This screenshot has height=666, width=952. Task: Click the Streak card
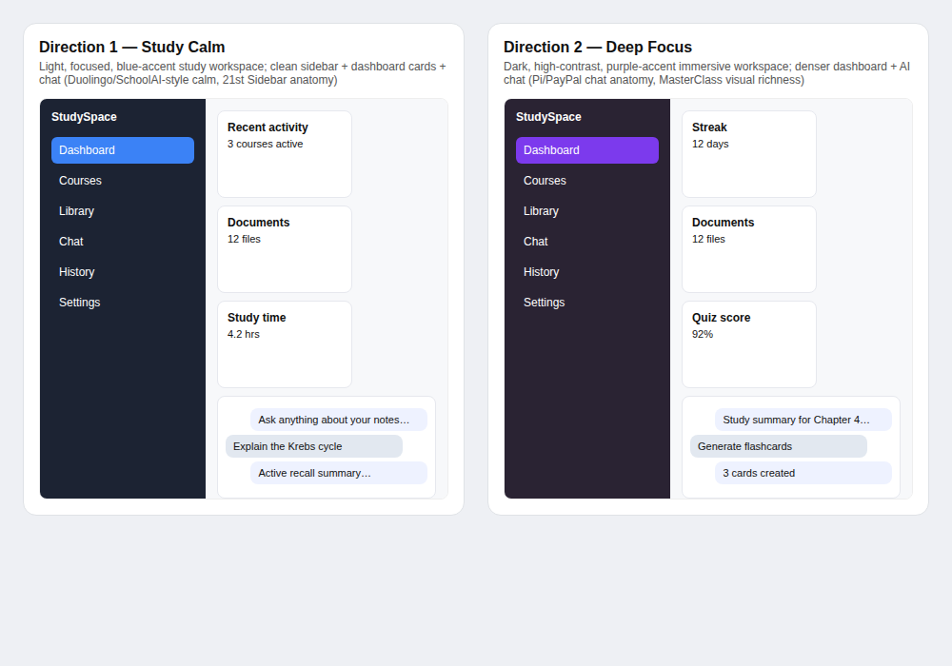click(x=749, y=154)
